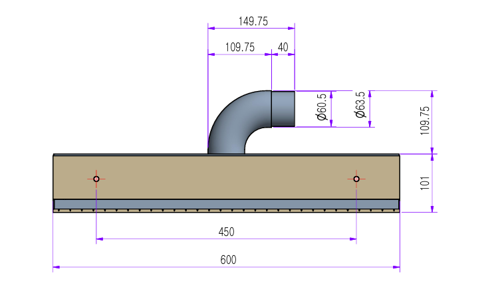The image size is (498, 293).
Task: Select the 101 height dimension text
Action: [425, 183]
